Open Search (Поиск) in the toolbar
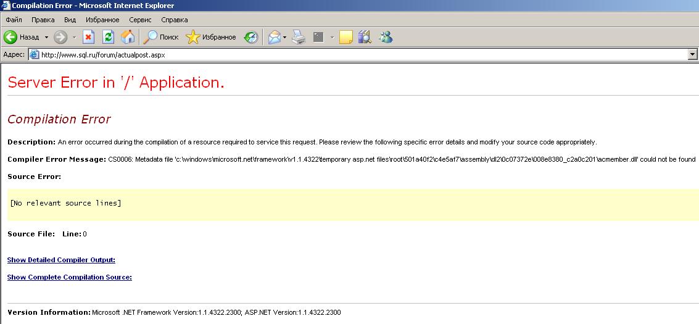The image size is (699, 324). click(160, 37)
